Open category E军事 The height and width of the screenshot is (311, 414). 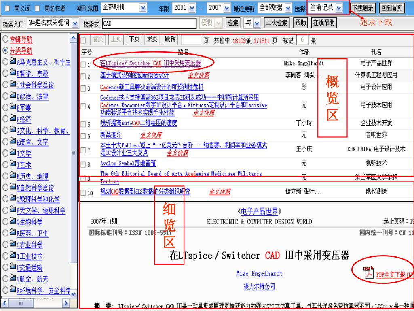(x=24, y=108)
